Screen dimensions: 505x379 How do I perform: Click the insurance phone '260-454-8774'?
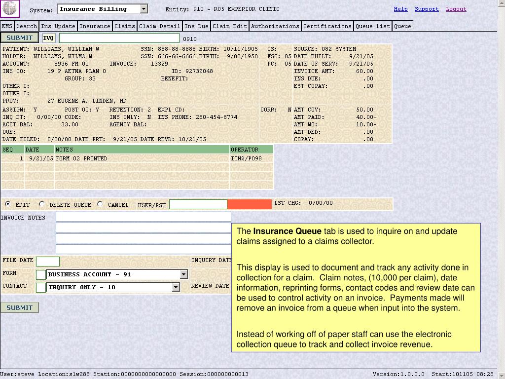(x=216, y=117)
